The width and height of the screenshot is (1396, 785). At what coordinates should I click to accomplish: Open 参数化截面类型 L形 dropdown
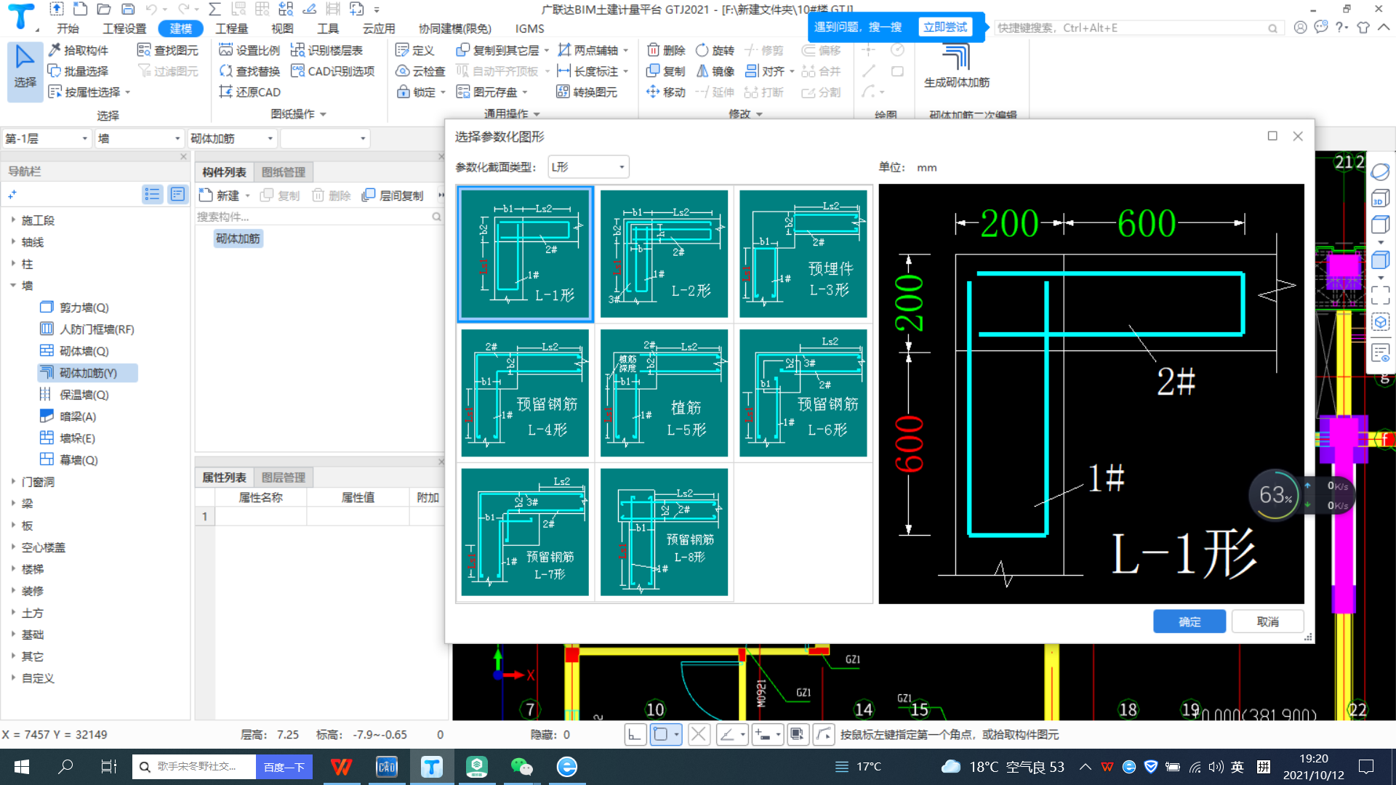point(588,167)
